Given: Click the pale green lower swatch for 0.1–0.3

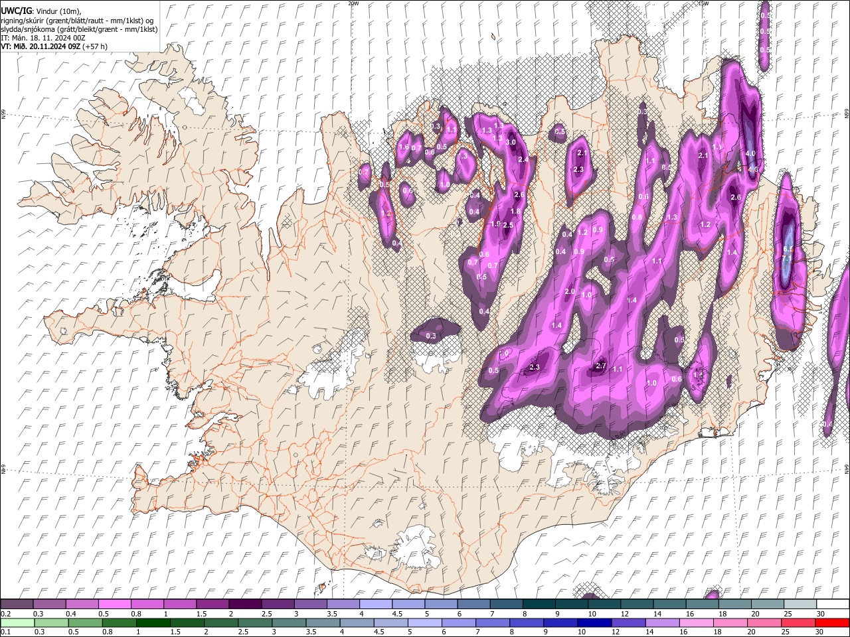Looking at the screenshot, I should (x=17, y=622).
